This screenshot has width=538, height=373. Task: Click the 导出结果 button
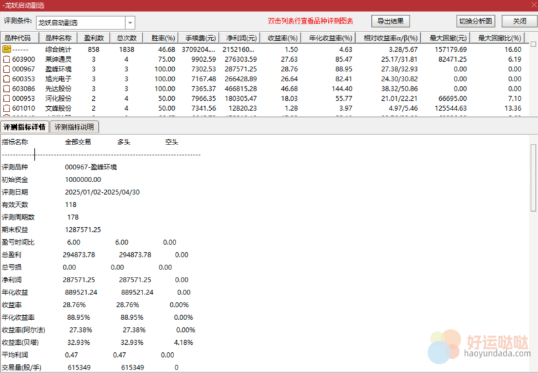click(x=391, y=22)
